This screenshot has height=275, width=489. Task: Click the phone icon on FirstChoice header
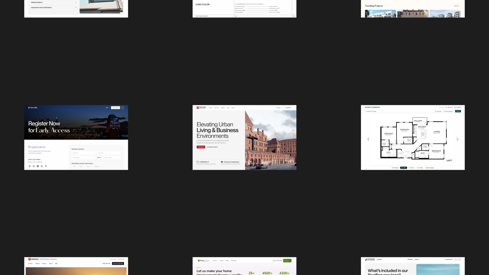274,261
